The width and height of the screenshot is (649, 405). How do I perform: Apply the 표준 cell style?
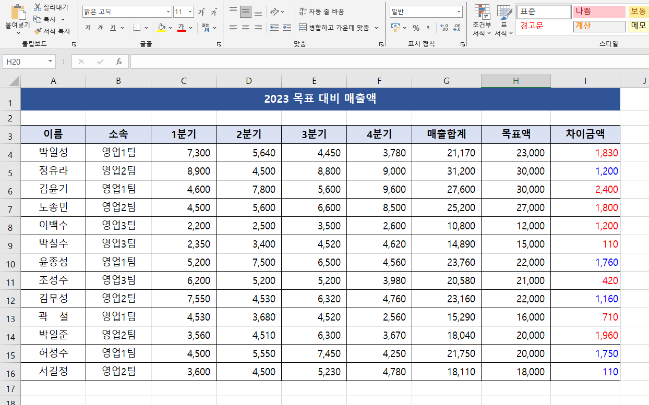pyautogui.click(x=544, y=11)
